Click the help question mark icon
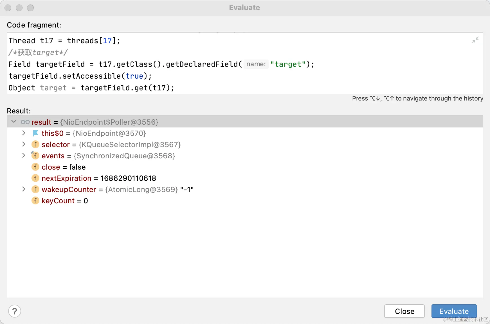The width and height of the screenshot is (490, 324). pos(15,311)
